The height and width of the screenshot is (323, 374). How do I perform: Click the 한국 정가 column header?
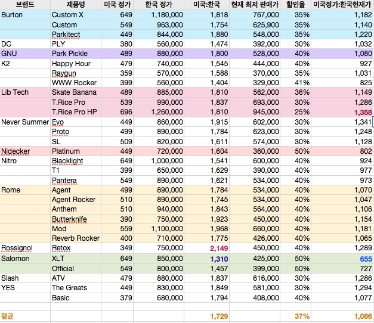coord(159,5)
